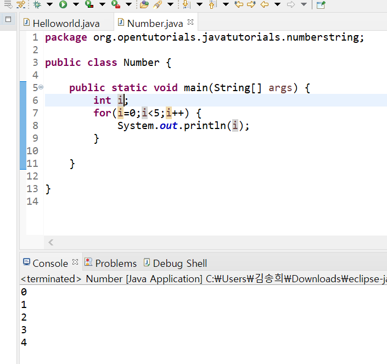Click the disabled Forward navigation arrow
The width and height of the screenshot is (387, 364).
click(291, 4)
